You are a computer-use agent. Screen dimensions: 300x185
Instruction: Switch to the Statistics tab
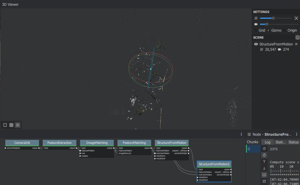[x=281, y=142]
